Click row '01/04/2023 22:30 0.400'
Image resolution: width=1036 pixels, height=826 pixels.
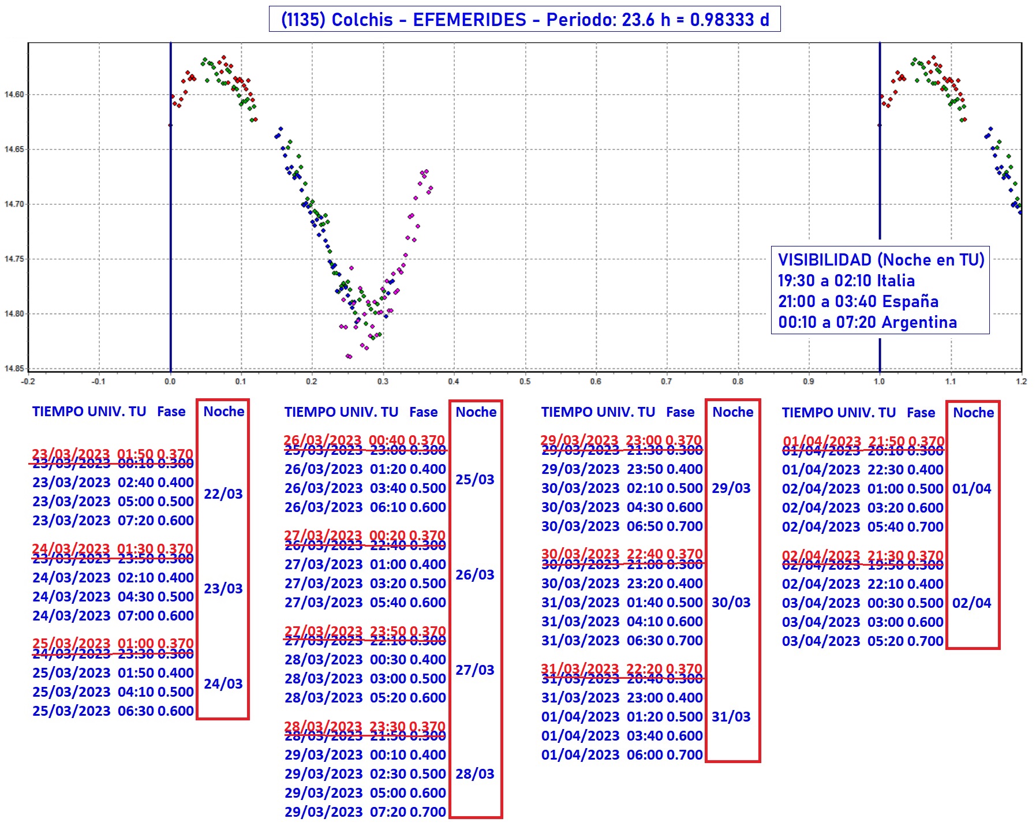click(x=863, y=470)
